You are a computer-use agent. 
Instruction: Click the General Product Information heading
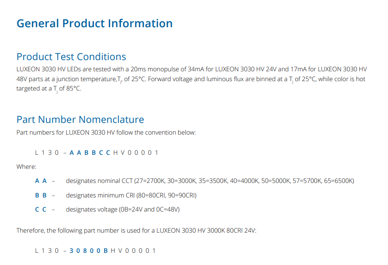[x=94, y=23]
